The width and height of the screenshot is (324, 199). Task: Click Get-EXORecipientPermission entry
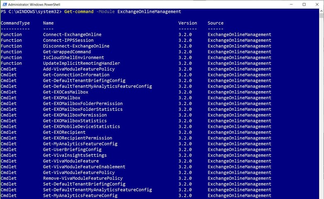coord(78,138)
